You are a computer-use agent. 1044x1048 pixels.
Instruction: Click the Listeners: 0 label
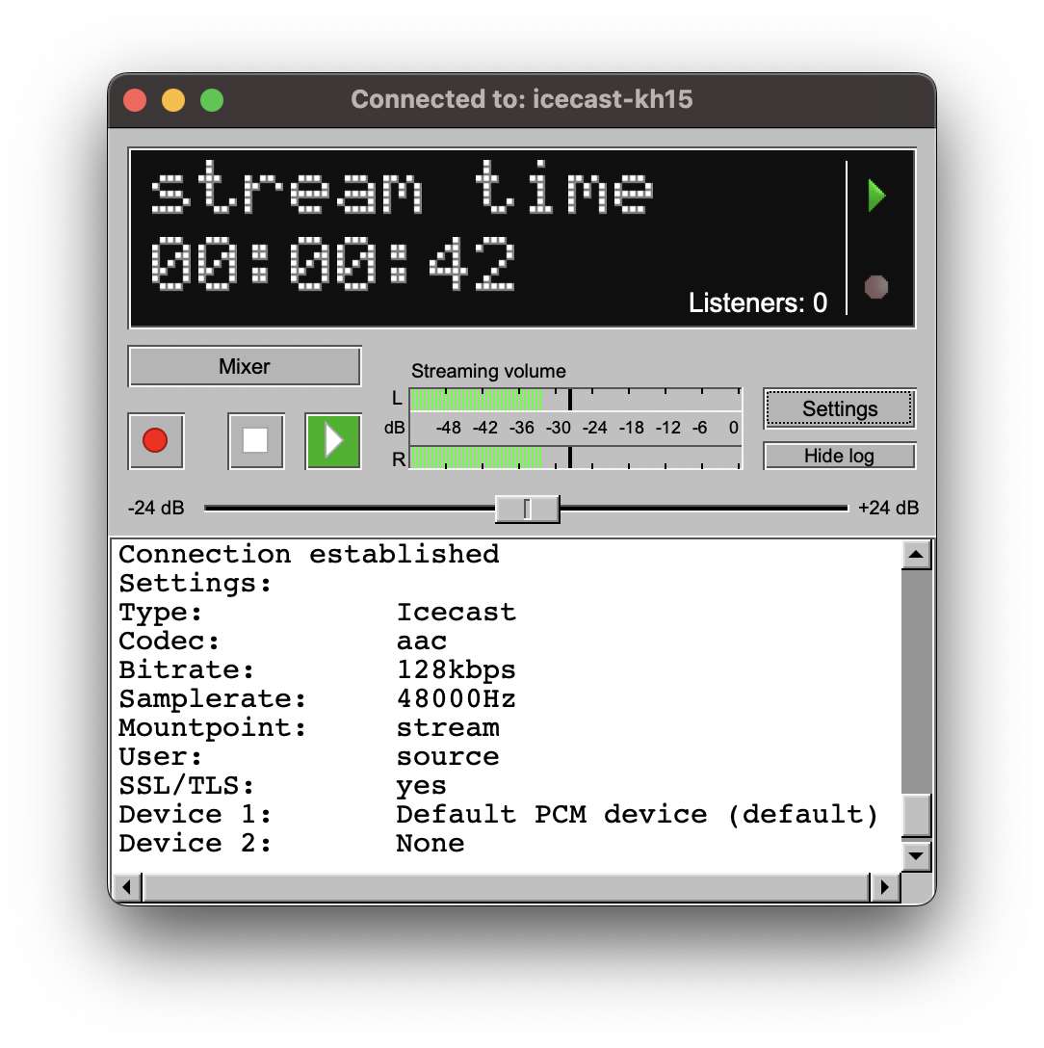[758, 302]
